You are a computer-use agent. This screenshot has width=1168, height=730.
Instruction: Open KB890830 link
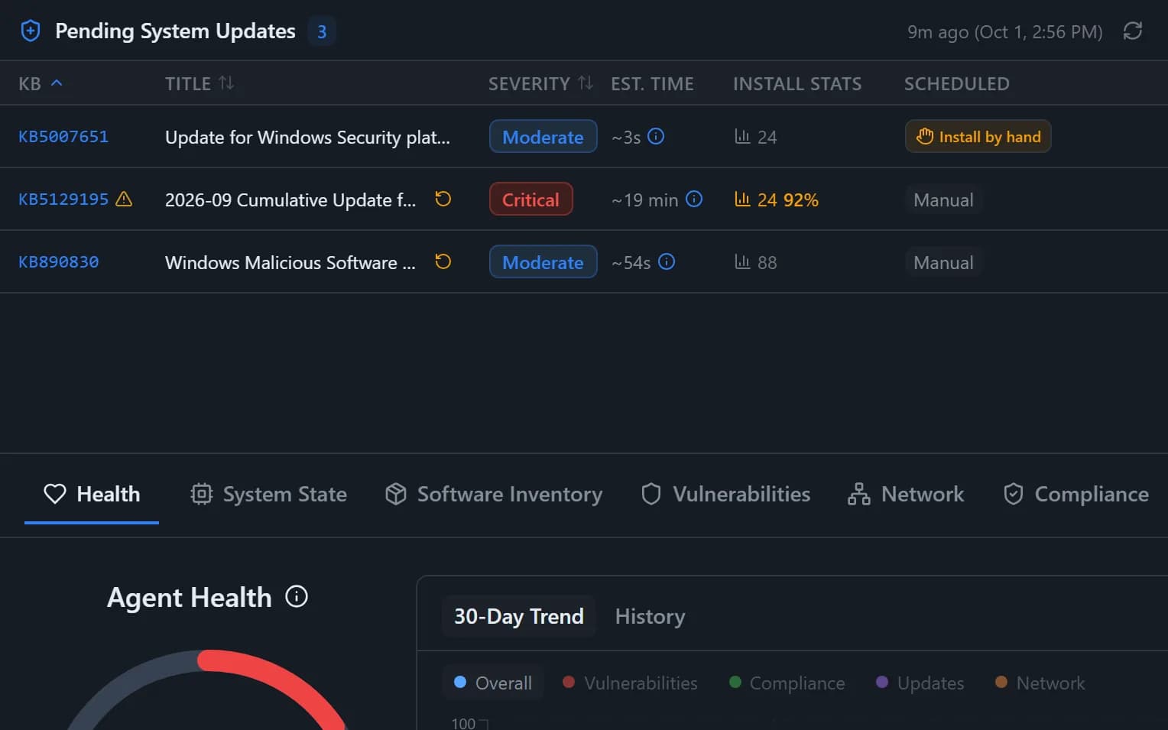[59, 262]
